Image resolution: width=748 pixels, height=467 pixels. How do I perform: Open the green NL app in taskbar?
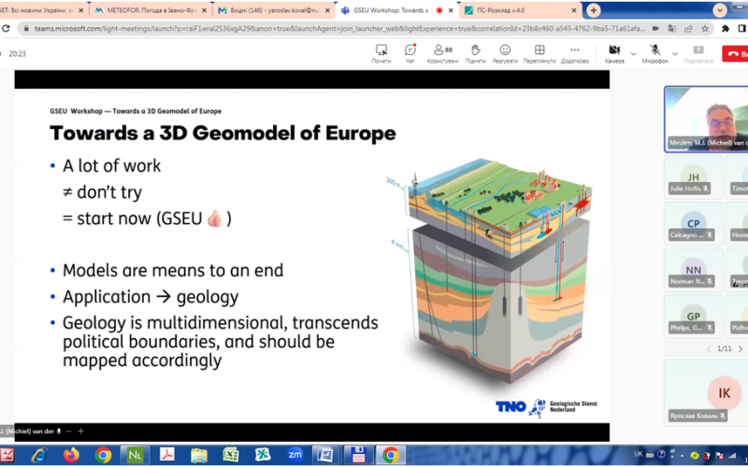(x=135, y=456)
